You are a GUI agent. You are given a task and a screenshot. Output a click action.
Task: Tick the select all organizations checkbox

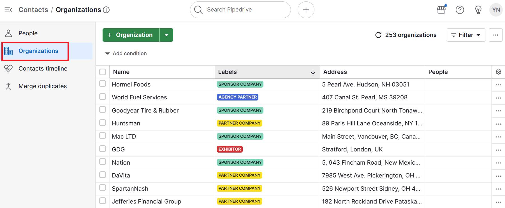[103, 72]
